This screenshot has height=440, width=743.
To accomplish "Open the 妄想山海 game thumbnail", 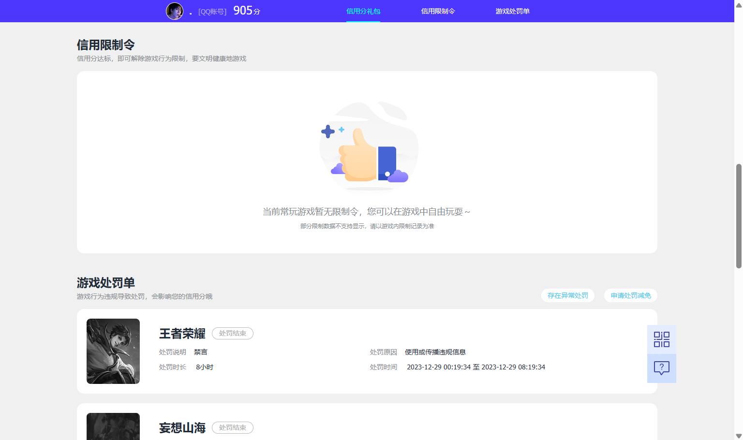I will tap(113, 426).
